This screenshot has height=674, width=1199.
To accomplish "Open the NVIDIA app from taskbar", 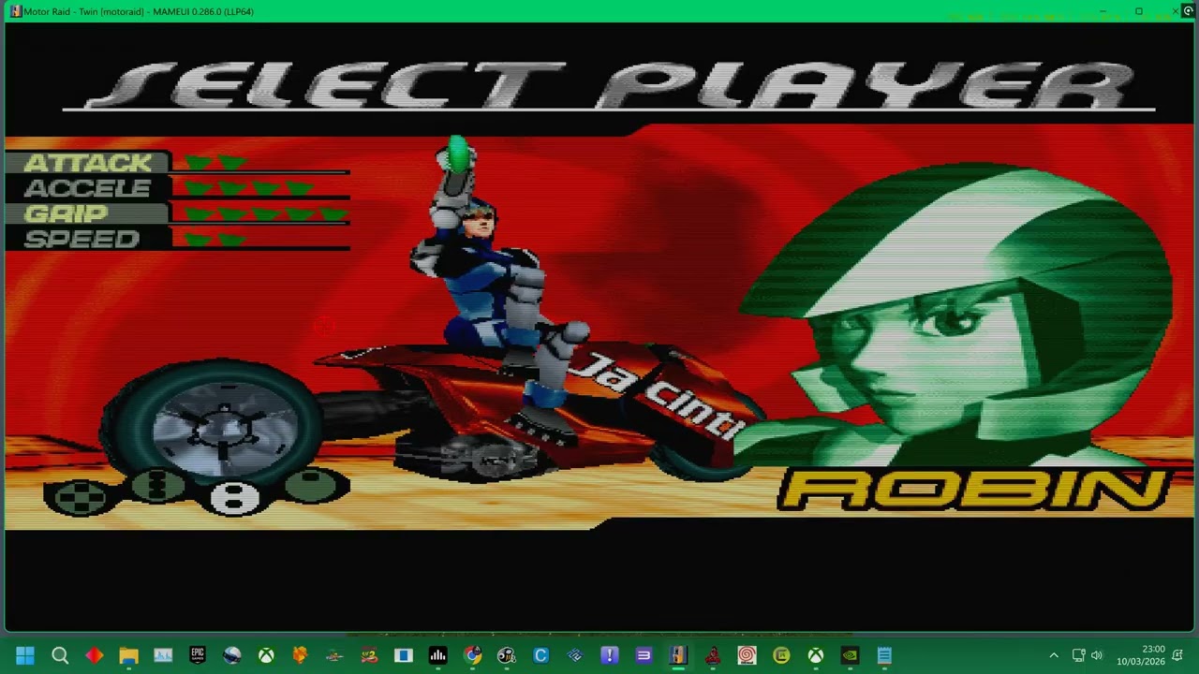I will tap(850, 656).
